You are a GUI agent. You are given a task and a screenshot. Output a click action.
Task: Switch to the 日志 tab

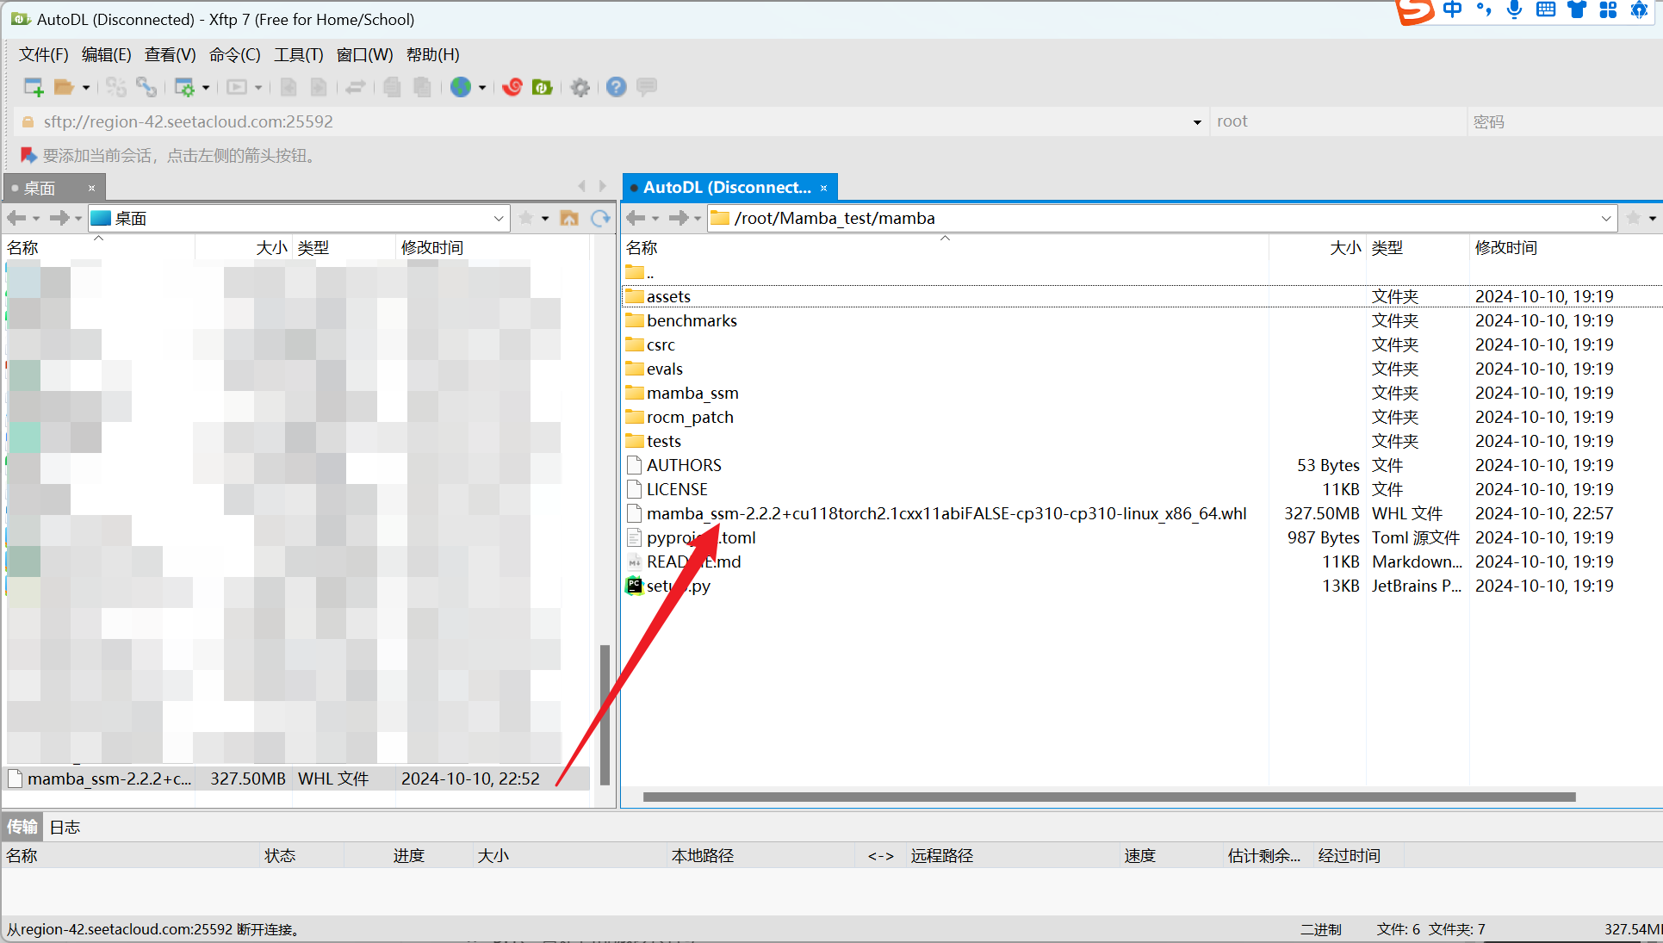pyautogui.click(x=65, y=827)
